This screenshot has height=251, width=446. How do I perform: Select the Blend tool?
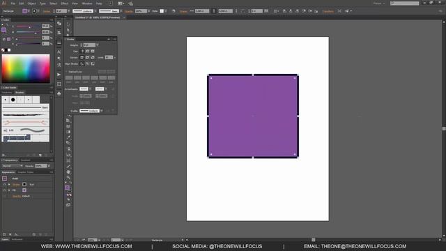(68, 142)
